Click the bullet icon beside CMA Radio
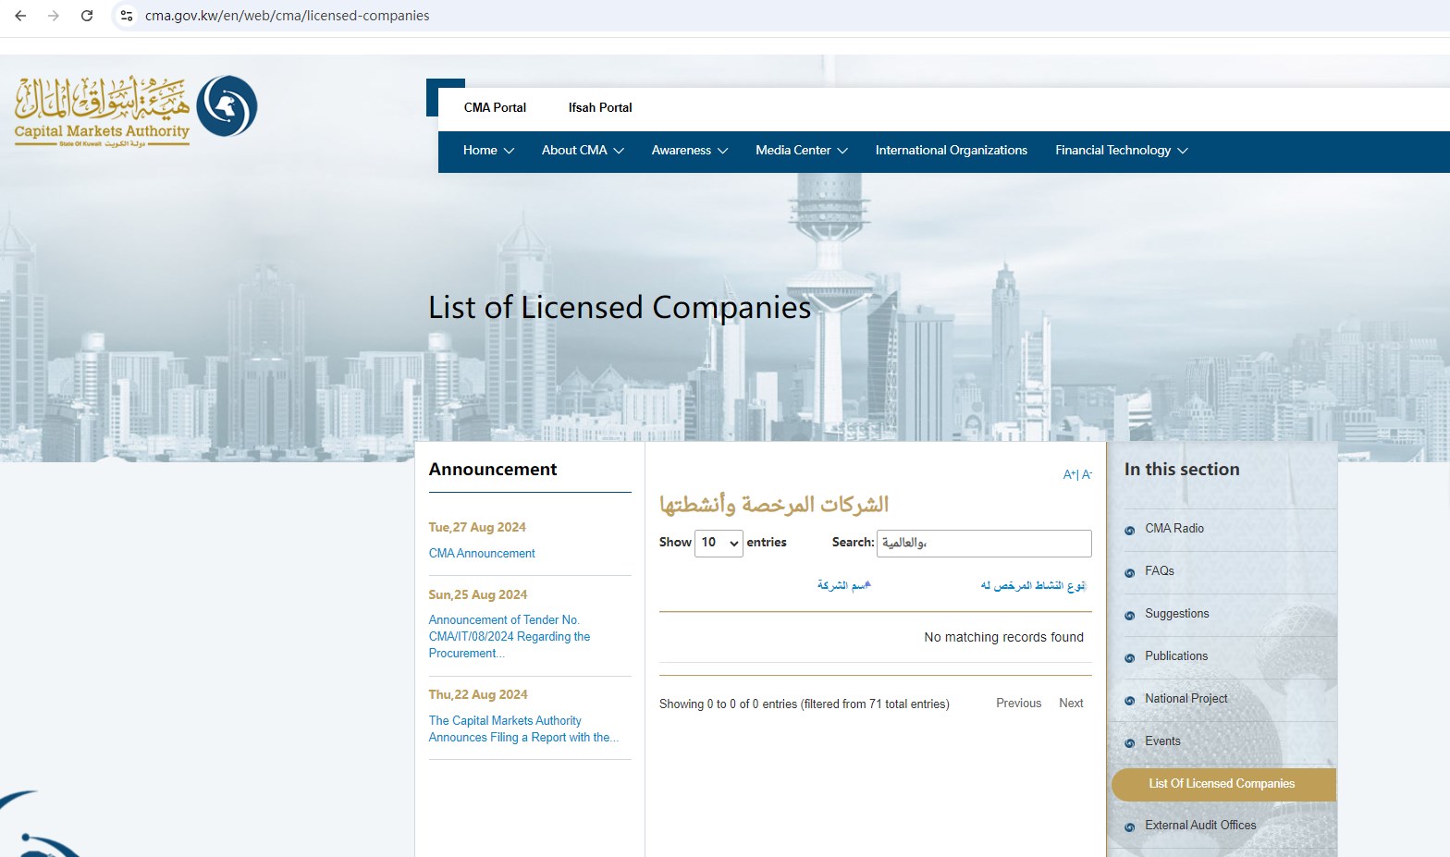This screenshot has width=1450, height=857. 1129,530
